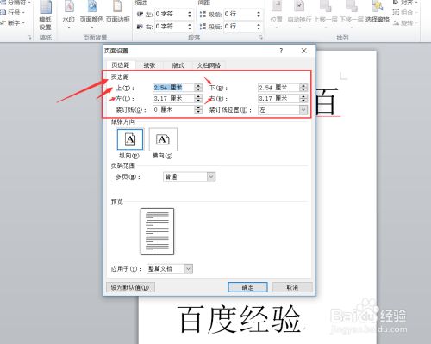The image size is (431, 344).
Task: Select the 横向 landscape orientation option
Action: click(163, 139)
